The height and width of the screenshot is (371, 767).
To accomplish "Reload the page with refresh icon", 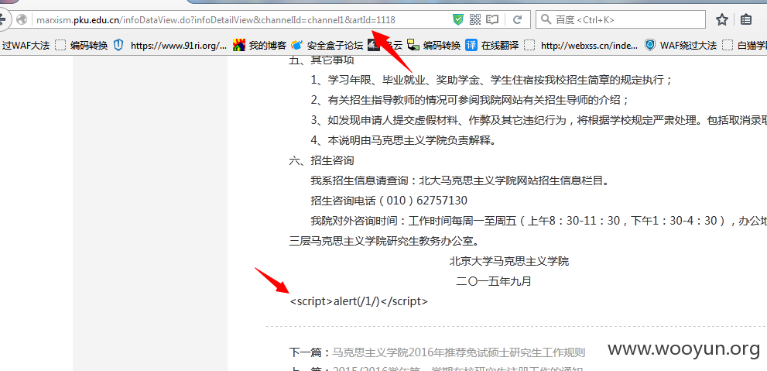I will pyautogui.click(x=516, y=19).
